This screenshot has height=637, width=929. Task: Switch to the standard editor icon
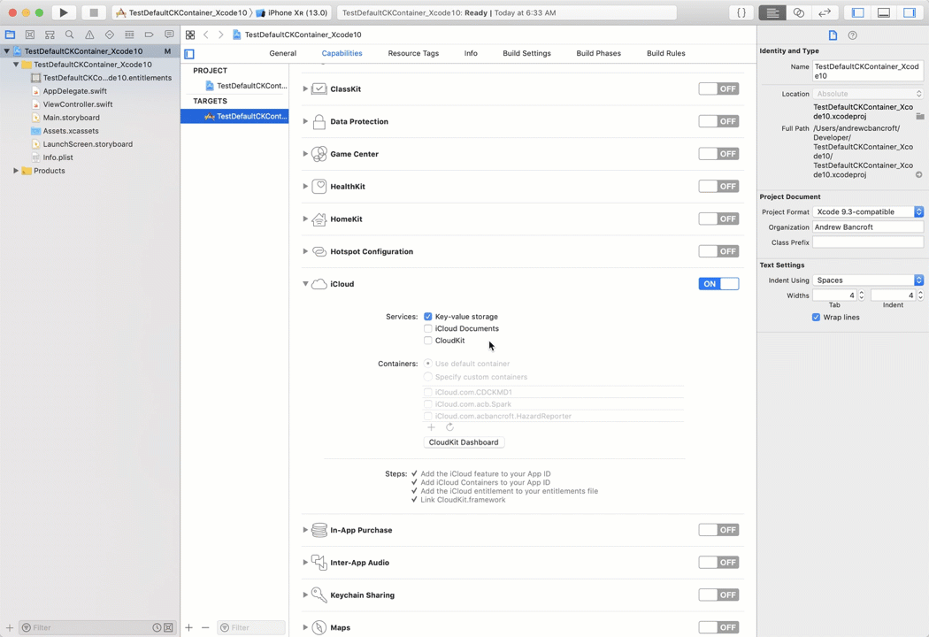[x=772, y=12]
